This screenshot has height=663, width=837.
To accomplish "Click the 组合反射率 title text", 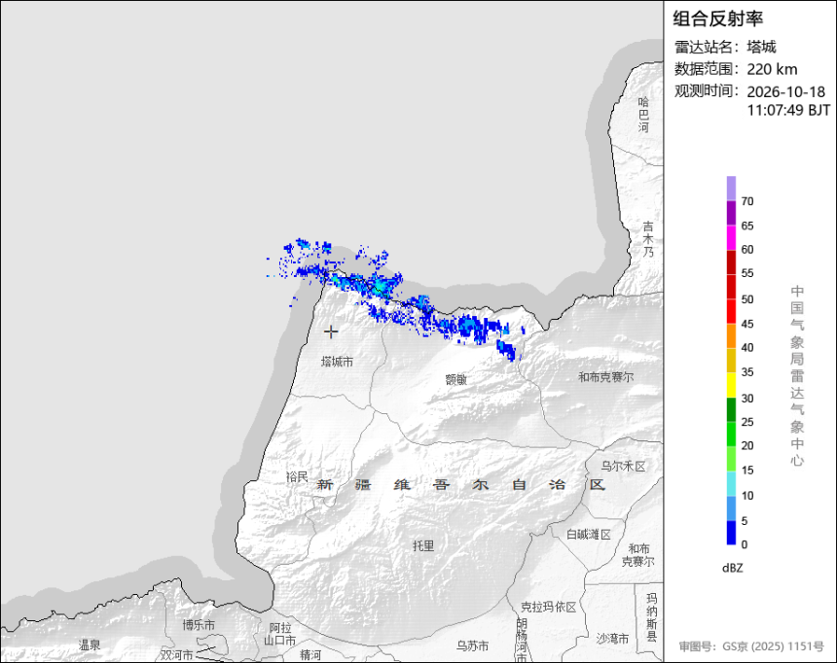I will [717, 18].
